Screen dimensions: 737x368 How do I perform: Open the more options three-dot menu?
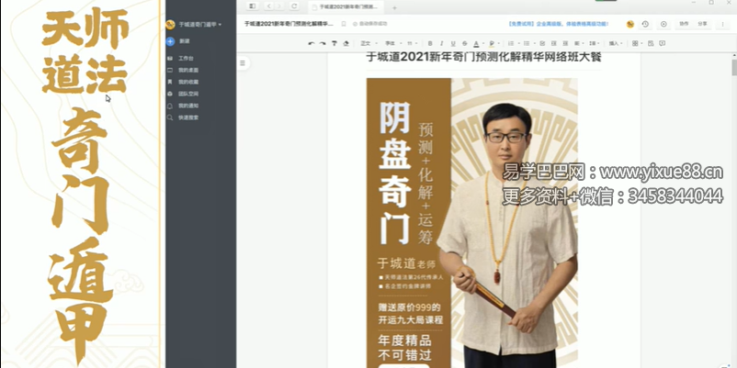point(723,24)
